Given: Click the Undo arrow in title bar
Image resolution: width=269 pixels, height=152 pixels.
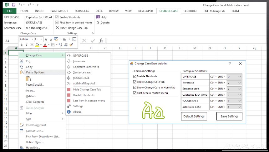Looking at the screenshot, I should 20,5.
